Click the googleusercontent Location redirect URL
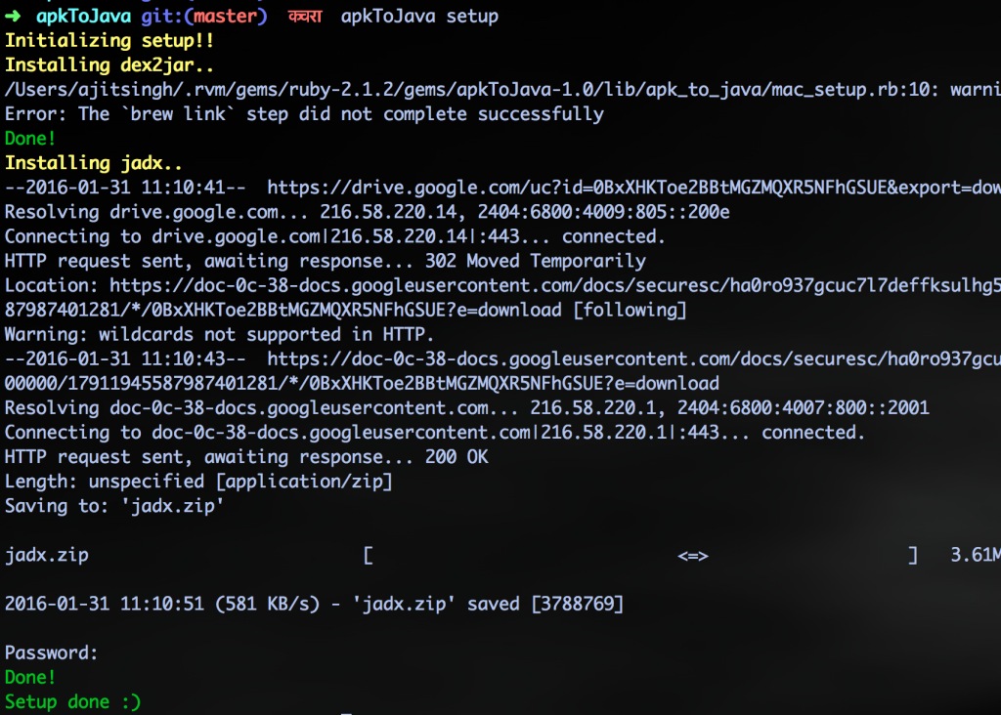The height and width of the screenshot is (715, 1001). tap(555, 285)
